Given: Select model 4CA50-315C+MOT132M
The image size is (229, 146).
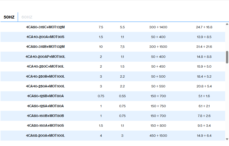Looking at the screenshot, I should (45, 27).
